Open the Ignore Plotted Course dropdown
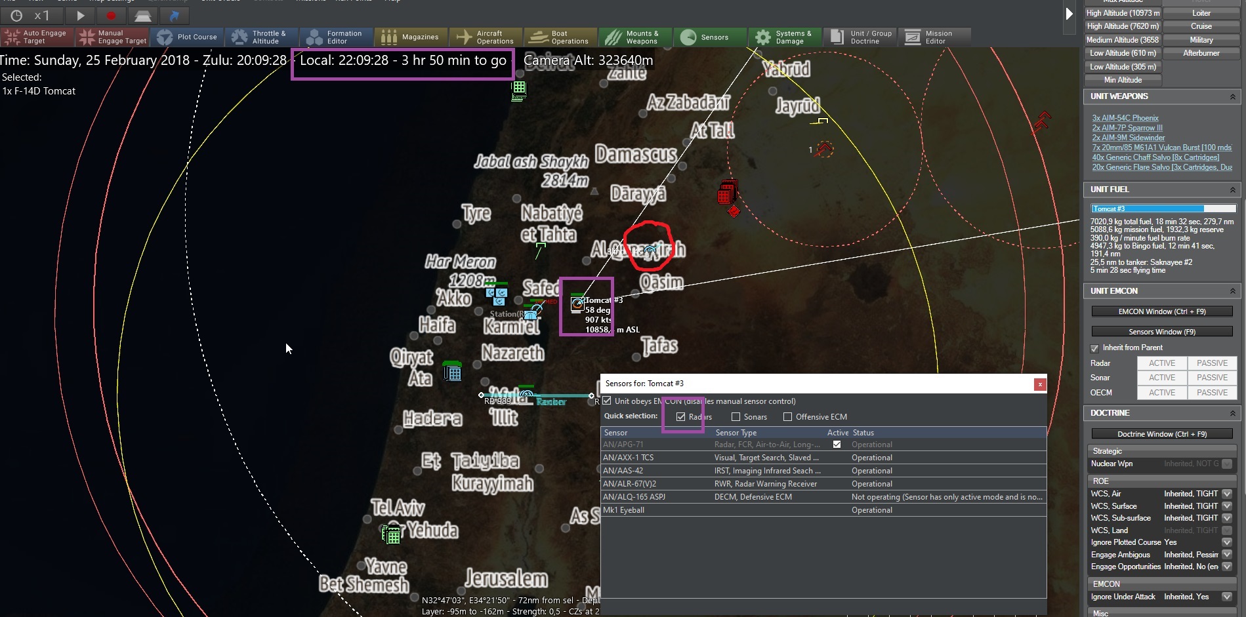This screenshot has width=1246, height=617. pyautogui.click(x=1227, y=542)
